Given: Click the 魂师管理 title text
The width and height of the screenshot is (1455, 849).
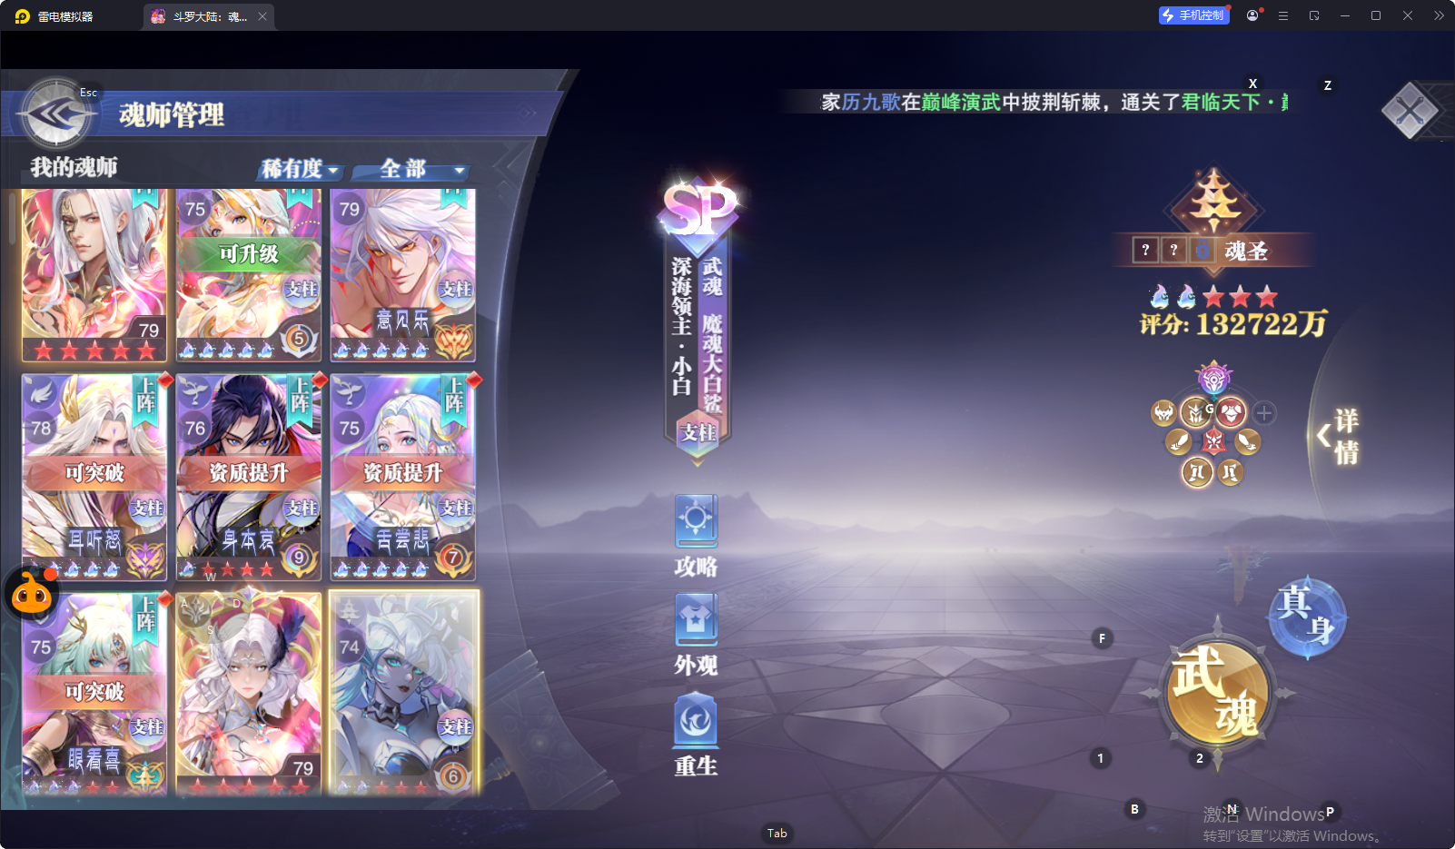Looking at the screenshot, I should click(172, 115).
